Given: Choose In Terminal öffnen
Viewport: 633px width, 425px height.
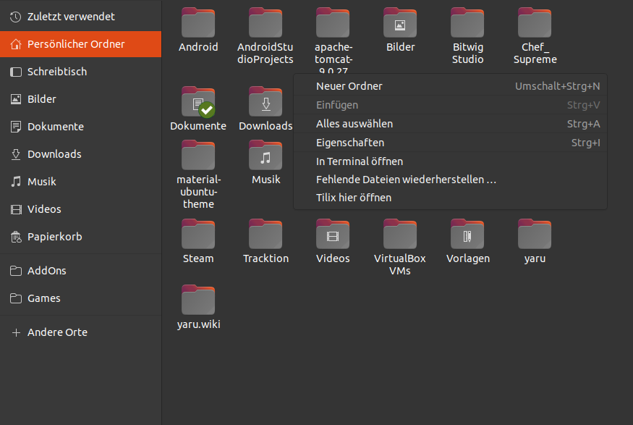Looking at the screenshot, I should [450, 161].
